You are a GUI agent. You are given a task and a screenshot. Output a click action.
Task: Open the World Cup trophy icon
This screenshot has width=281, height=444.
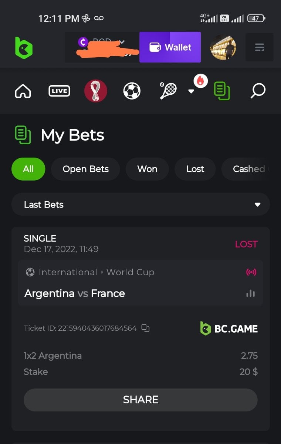click(x=96, y=91)
